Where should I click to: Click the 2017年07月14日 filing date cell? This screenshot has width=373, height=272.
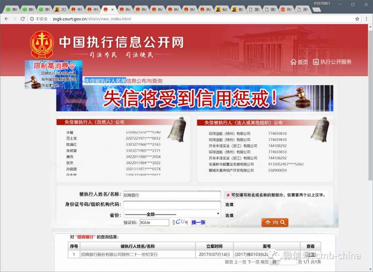(214, 254)
